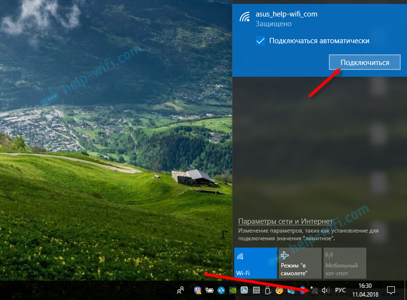
Task: Click the Подключиться button
Action: click(365, 62)
